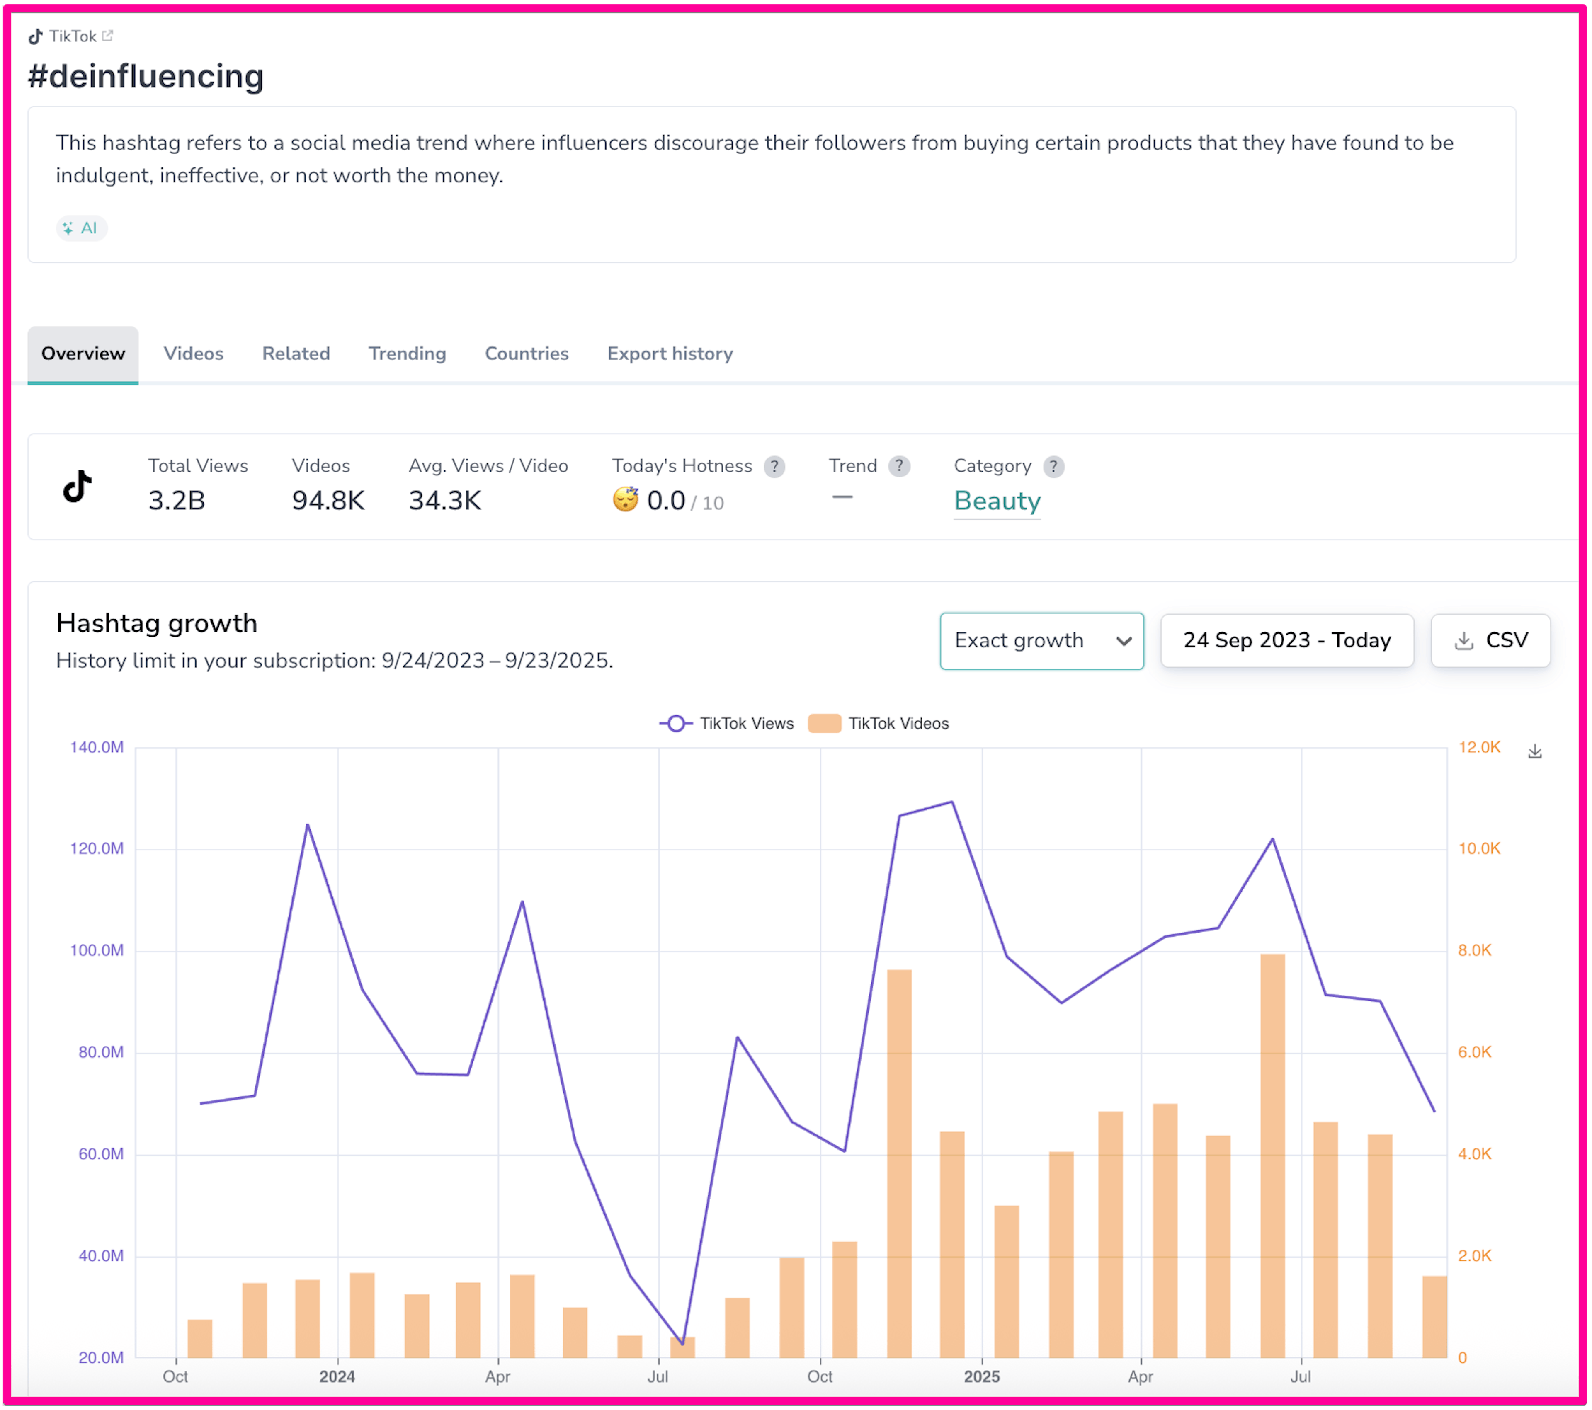Viewport: 1592px width, 1410px height.
Task: Open the 24 Sep 2023 - Today date picker
Action: (1287, 641)
